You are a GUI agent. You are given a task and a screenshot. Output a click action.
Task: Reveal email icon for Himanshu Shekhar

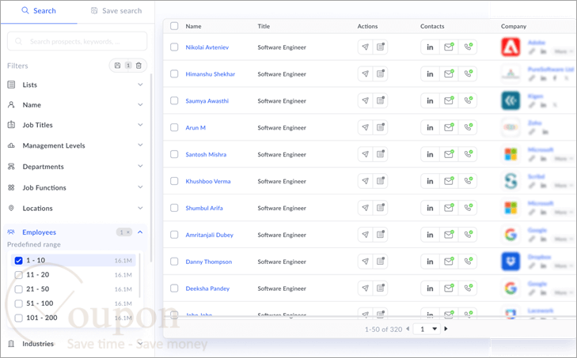click(449, 73)
